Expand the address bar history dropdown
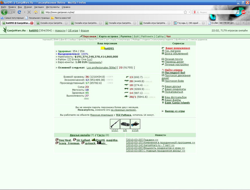This screenshot has width=250, height=190. click(189, 12)
